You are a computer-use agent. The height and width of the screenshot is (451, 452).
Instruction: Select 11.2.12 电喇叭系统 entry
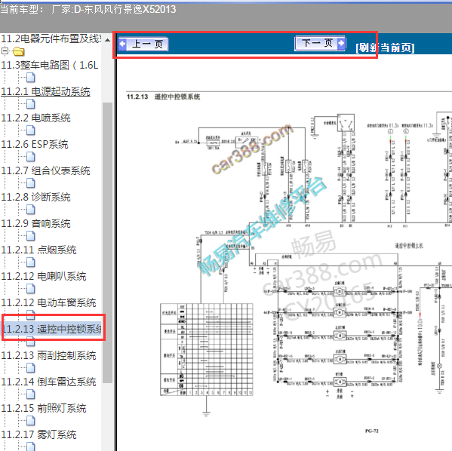point(44,276)
